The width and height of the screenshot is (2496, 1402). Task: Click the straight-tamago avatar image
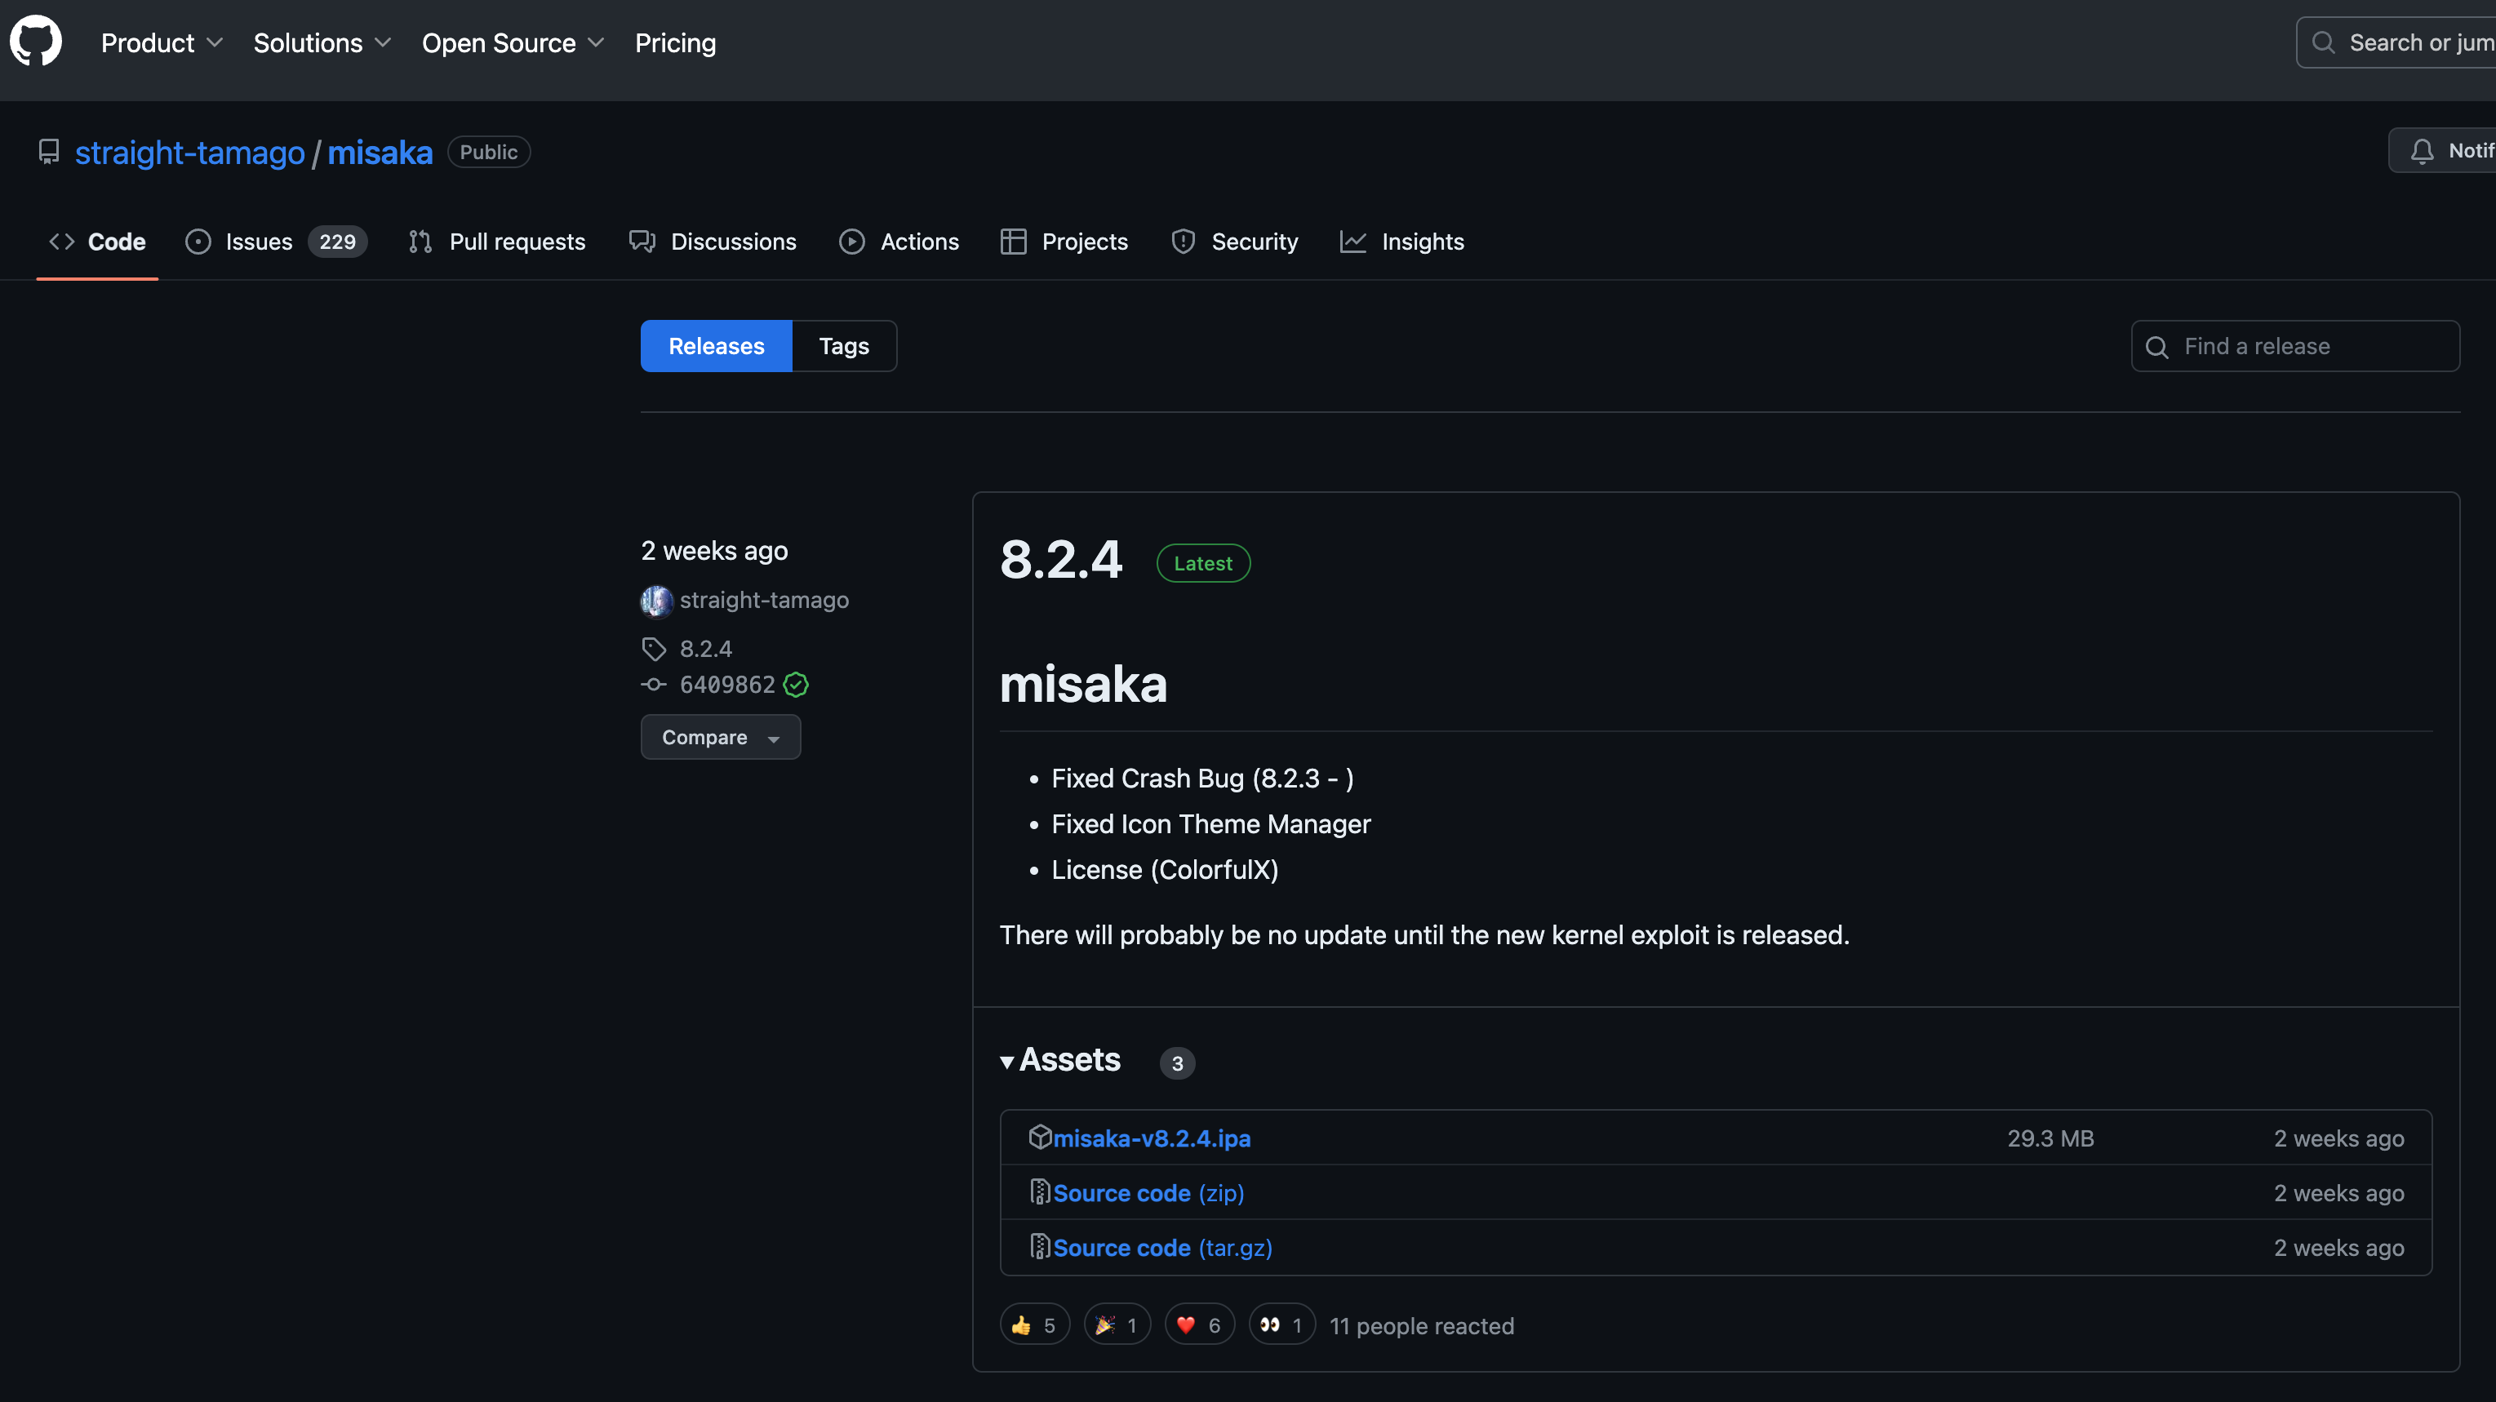[656, 601]
